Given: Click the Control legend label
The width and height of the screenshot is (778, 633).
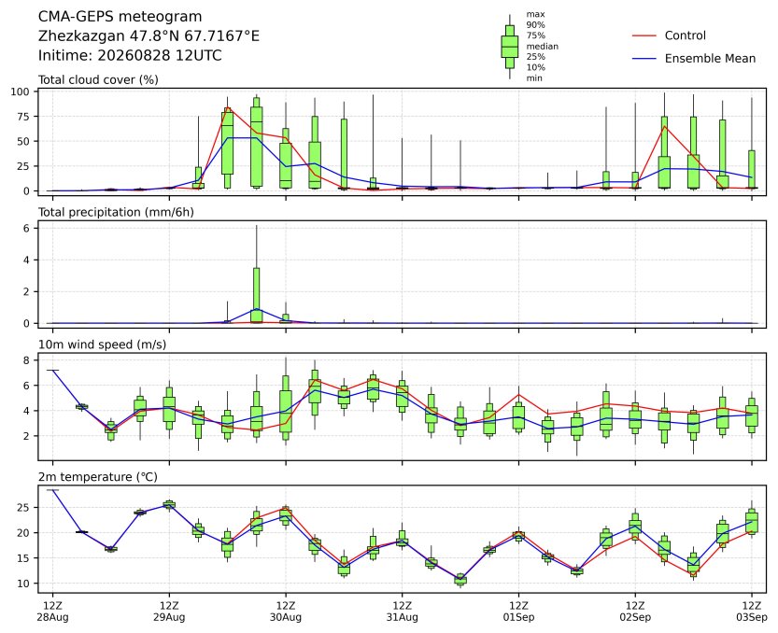Looking at the screenshot, I should [x=685, y=35].
